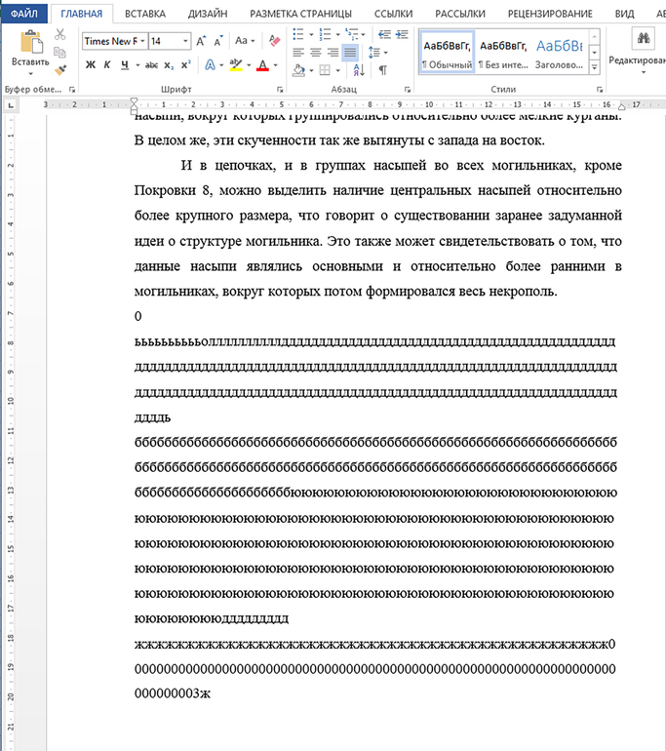Click the Clear All Formatting eraser icon

274,41
